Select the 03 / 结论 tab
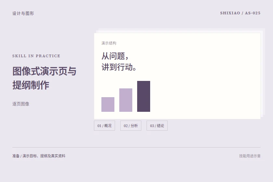273x182 pixels. 157,125
